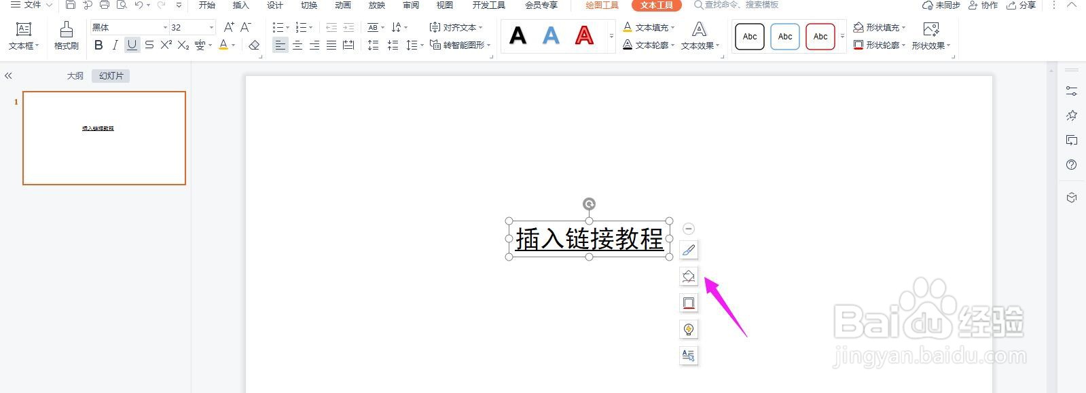This screenshot has width=1086, height=393.
Task: Toggle underline formatting
Action: click(x=132, y=45)
